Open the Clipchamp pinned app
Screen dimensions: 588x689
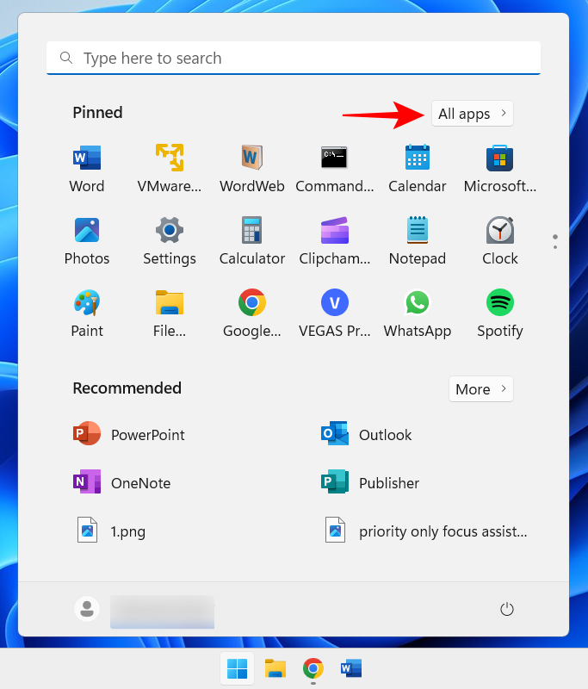click(x=335, y=241)
